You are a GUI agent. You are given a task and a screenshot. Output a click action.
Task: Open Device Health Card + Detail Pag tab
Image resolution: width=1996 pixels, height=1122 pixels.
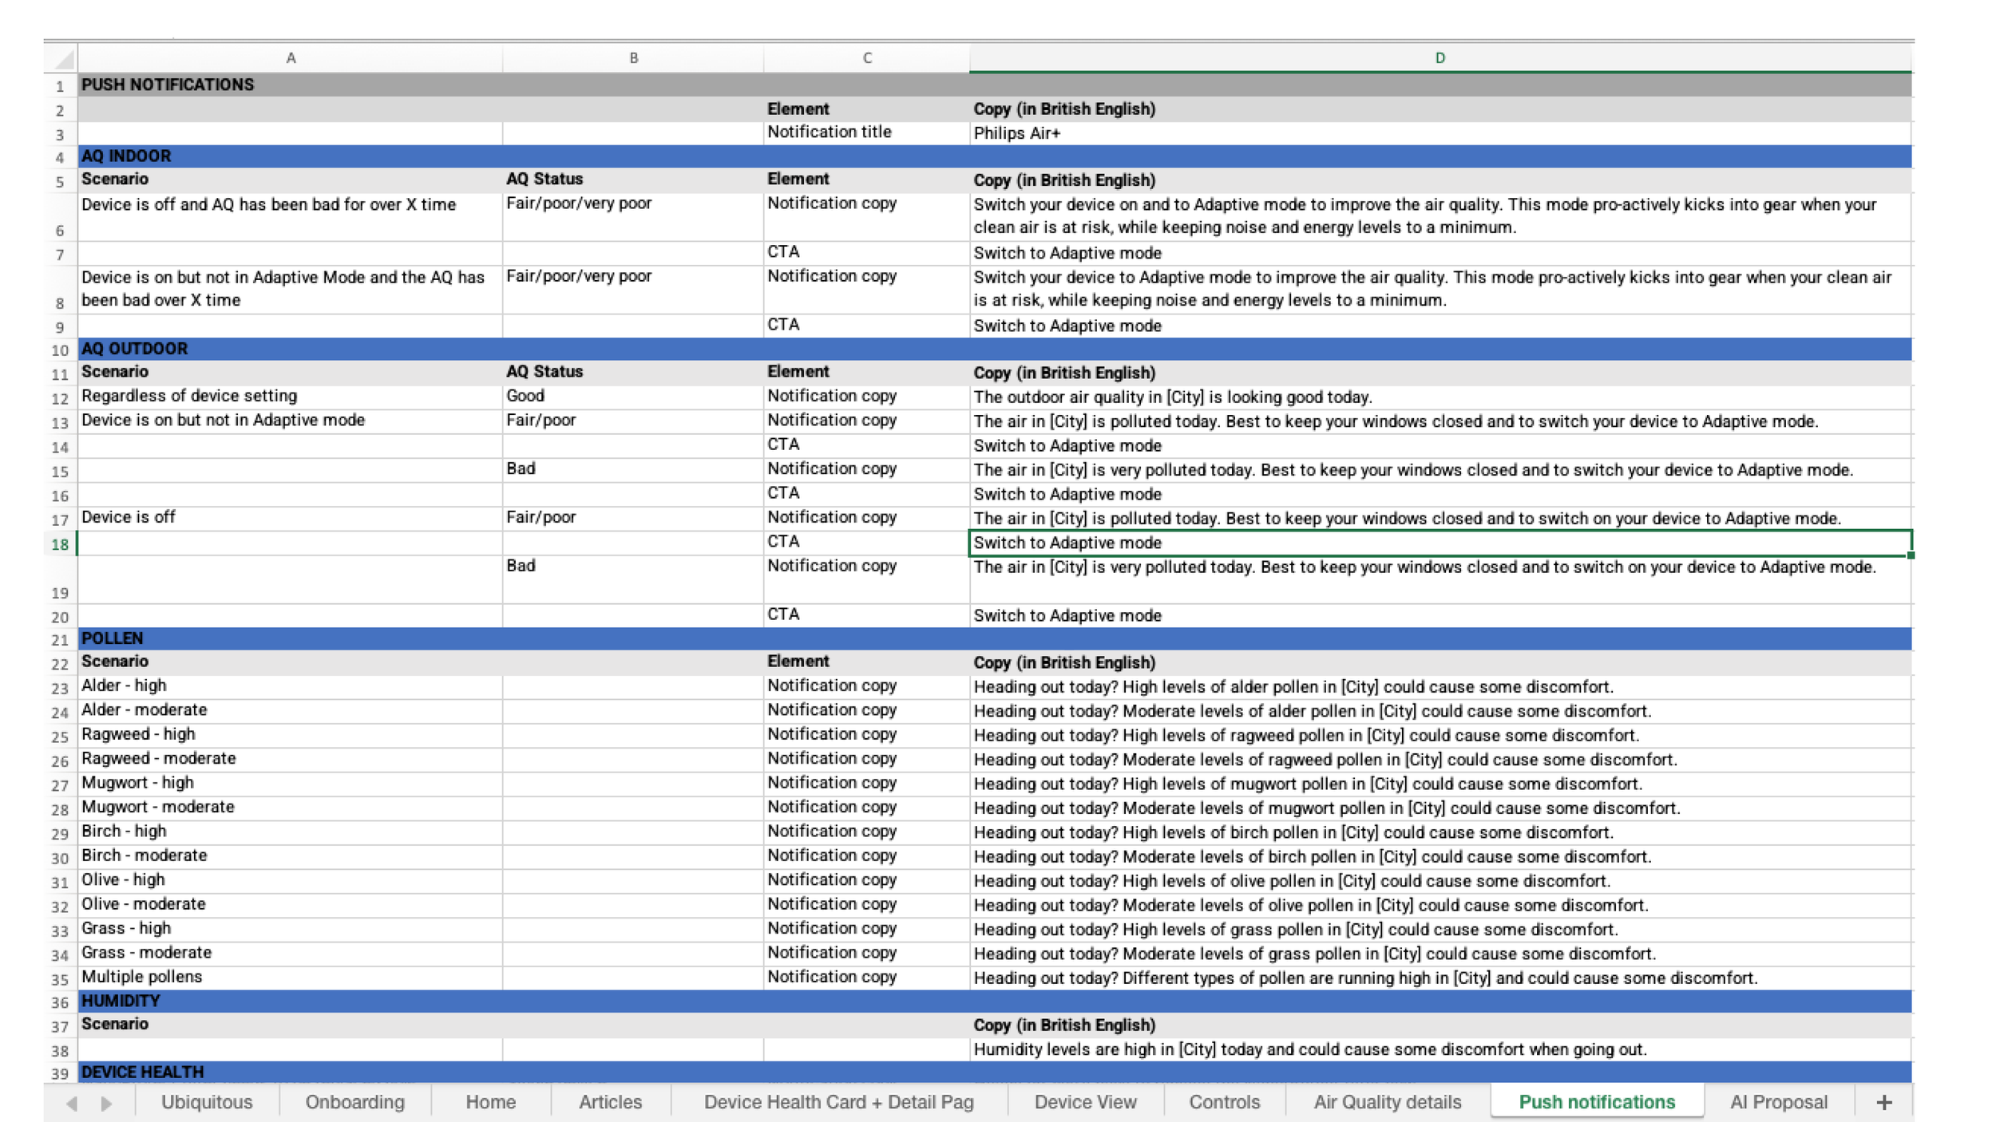(x=838, y=1102)
